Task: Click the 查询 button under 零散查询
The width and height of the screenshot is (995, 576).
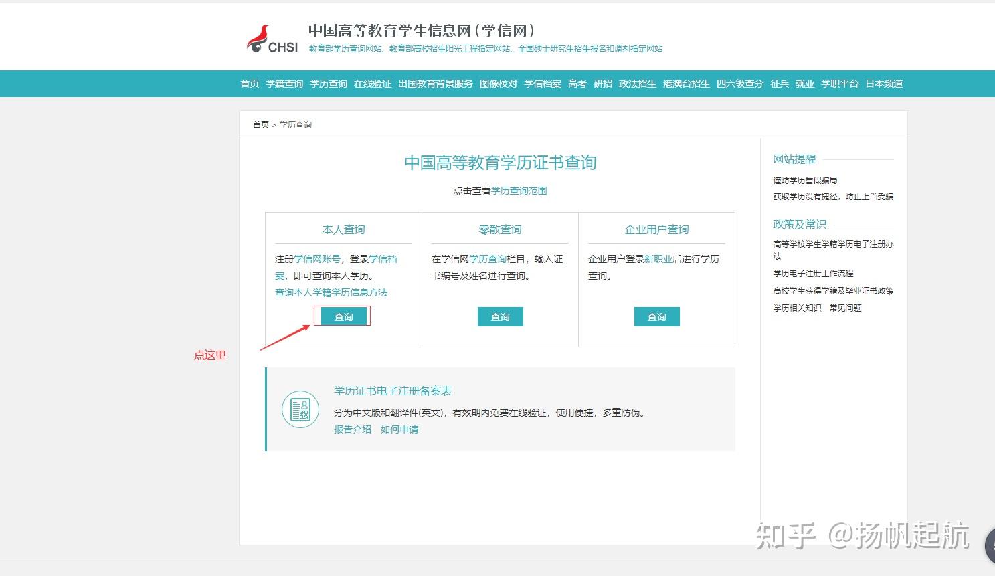Action: (x=501, y=317)
